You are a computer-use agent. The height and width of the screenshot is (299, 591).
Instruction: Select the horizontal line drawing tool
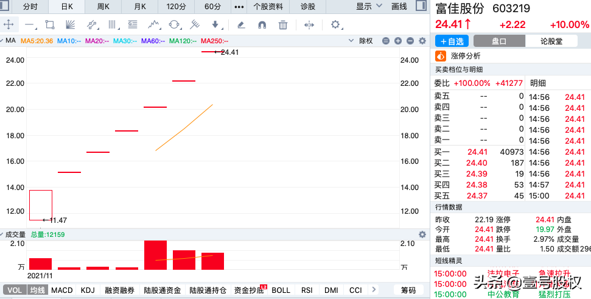coord(30,25)
